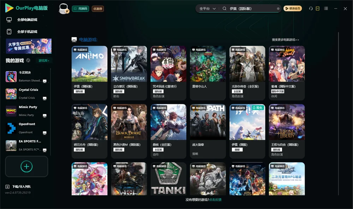Open the 咒术回战 幻影夜行 game card
353x209 pixels.
click(168, 73)
